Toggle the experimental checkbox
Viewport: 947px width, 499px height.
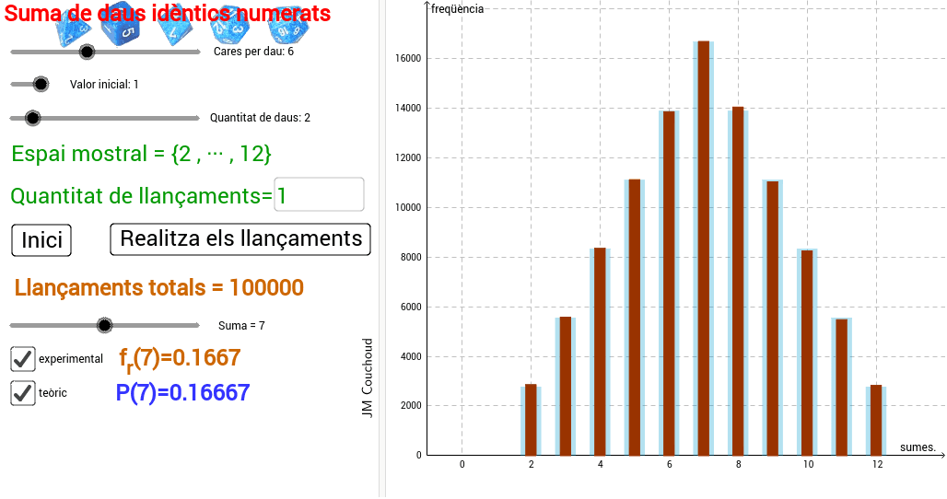[23, 359]
